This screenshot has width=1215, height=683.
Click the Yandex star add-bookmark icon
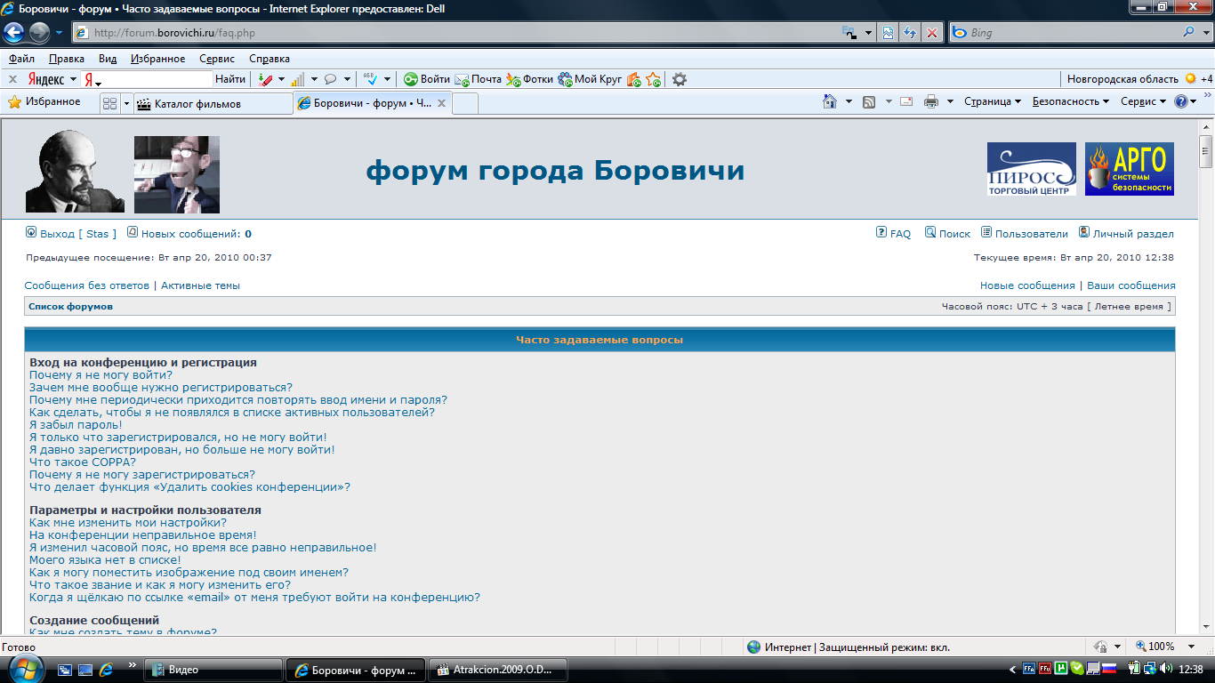pyautogui.click(x=654, y=79)
